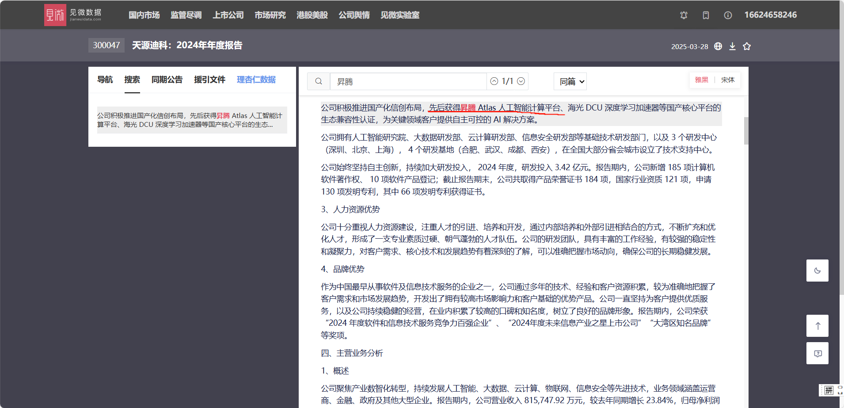The height and width of the screenshot is (408, 844).
Task: Click the 1/1 match counter
Action: pos(507,81)
